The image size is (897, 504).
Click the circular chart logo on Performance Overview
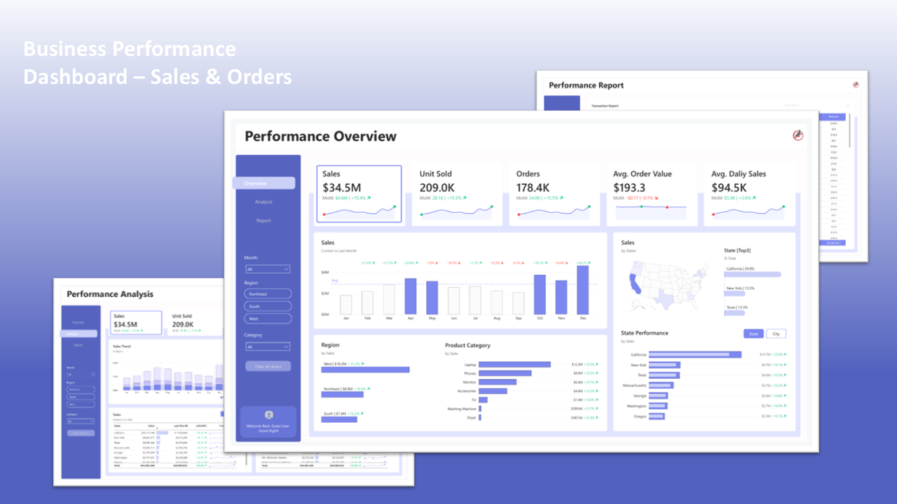click(797, 134)
